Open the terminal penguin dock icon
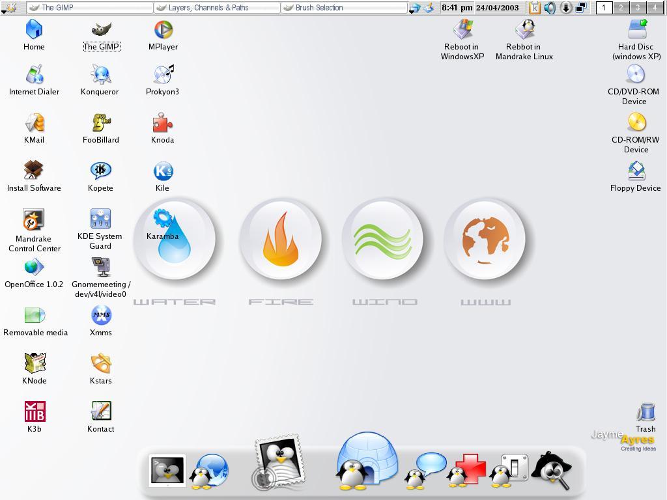667x500 pixels. [x=167, y=470]
